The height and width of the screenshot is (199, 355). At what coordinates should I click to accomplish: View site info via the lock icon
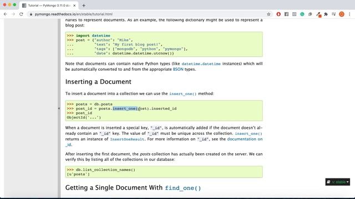click(31, 14)
